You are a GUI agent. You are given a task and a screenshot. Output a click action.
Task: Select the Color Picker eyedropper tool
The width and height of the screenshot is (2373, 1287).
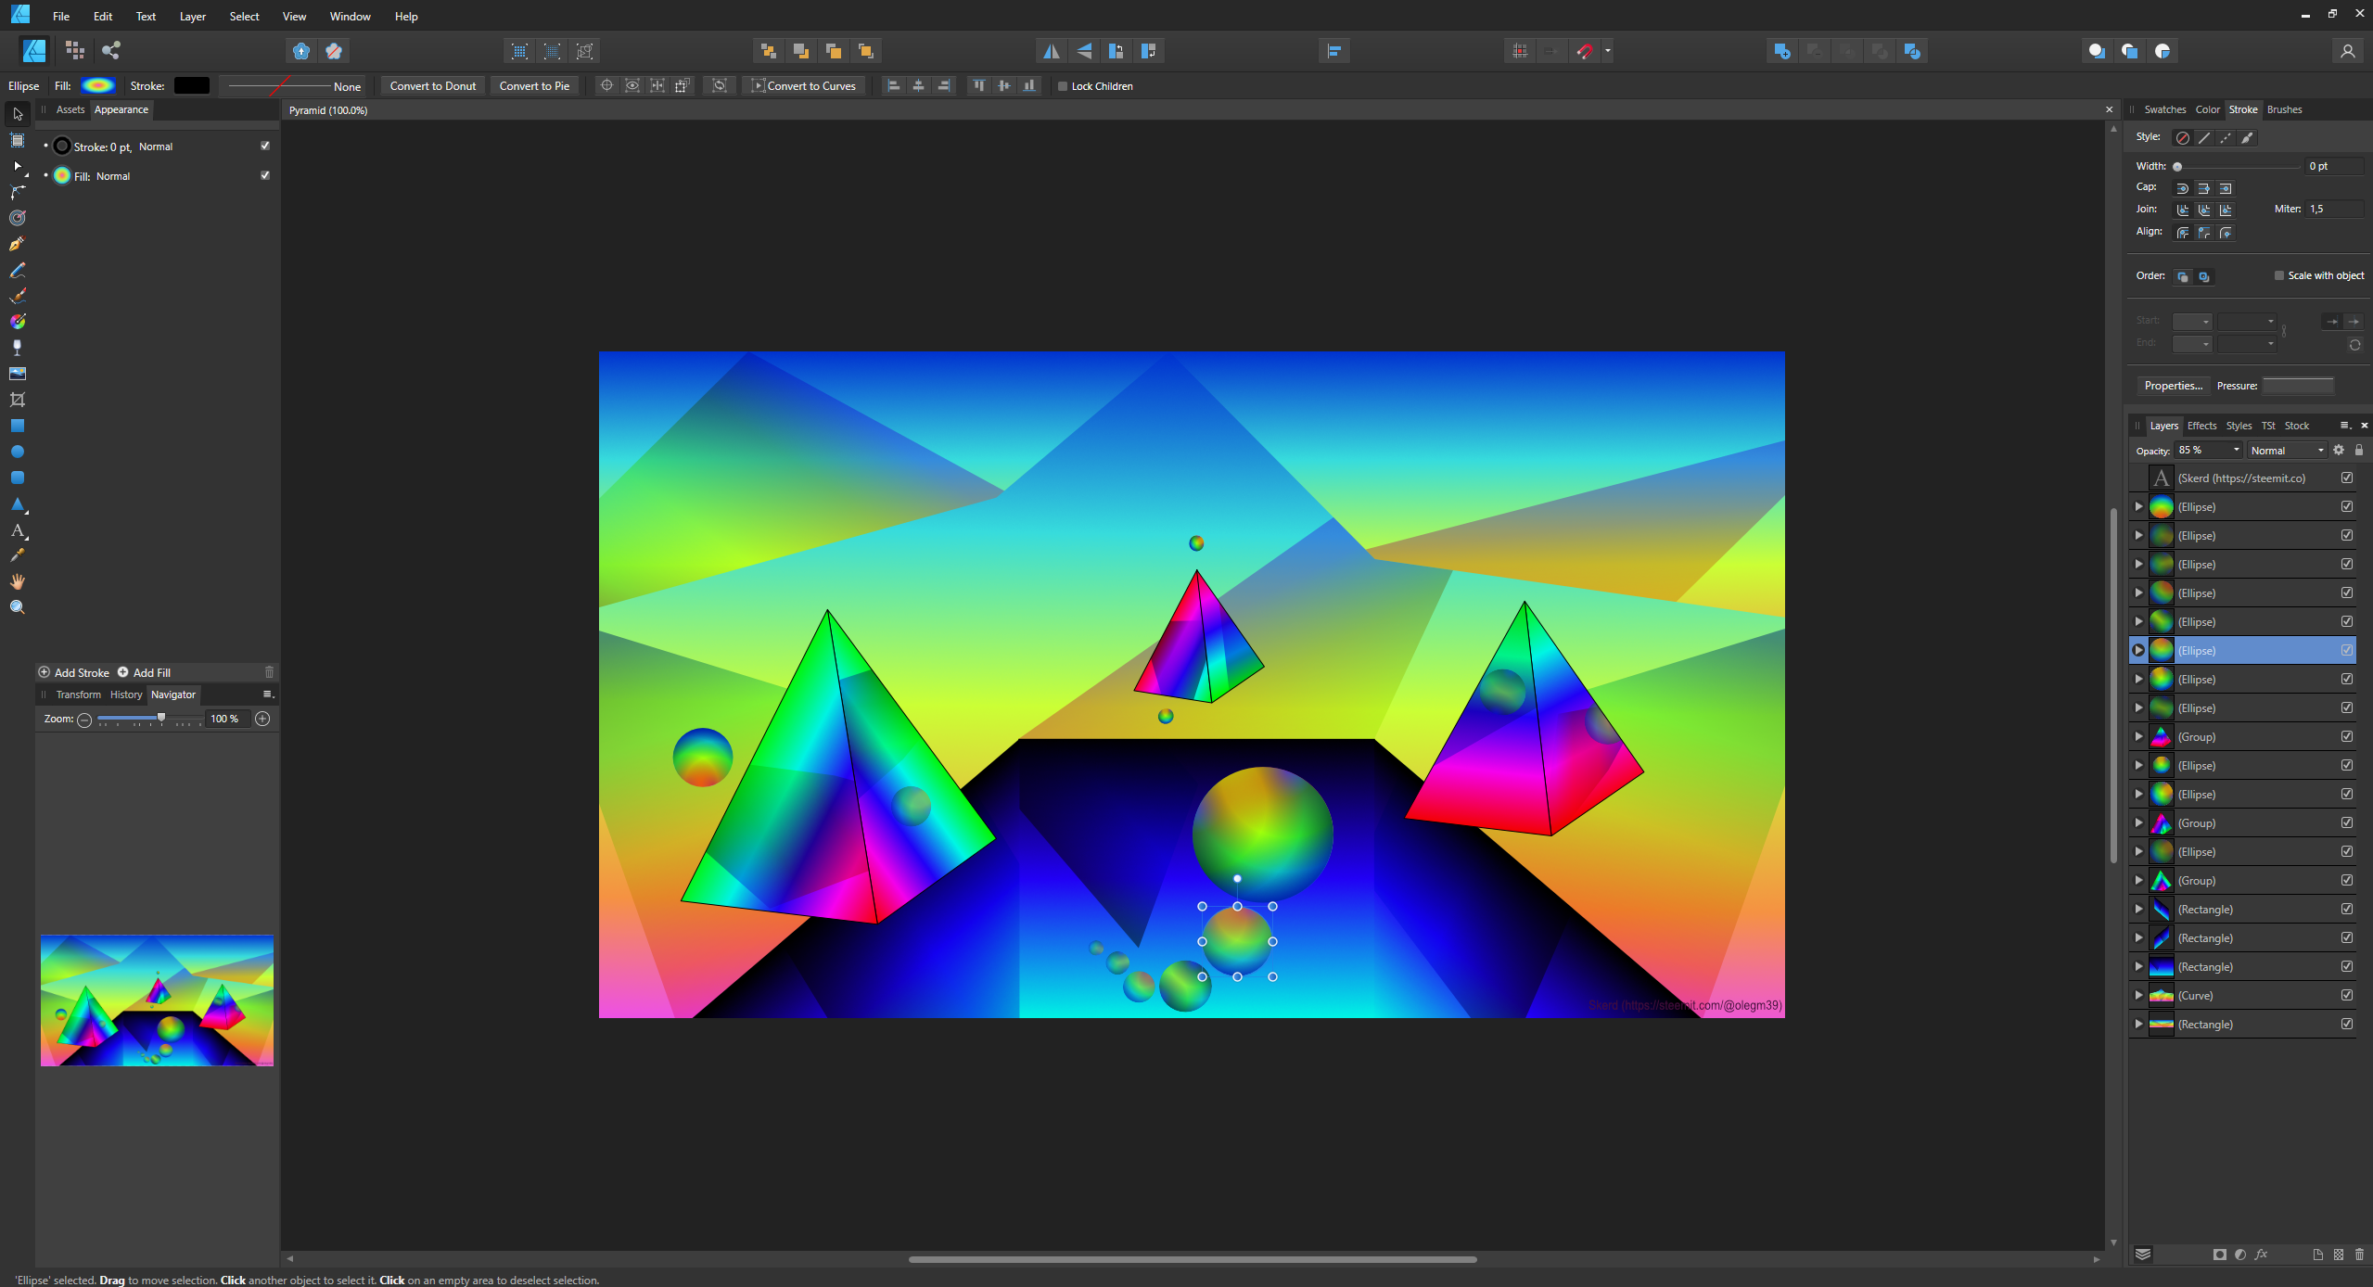point(17,555)
